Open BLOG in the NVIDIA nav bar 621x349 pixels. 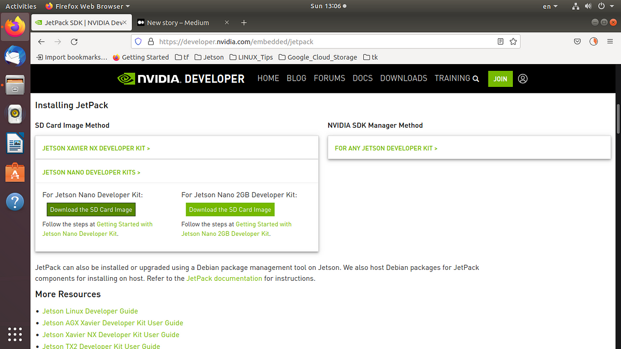point(297,78)
